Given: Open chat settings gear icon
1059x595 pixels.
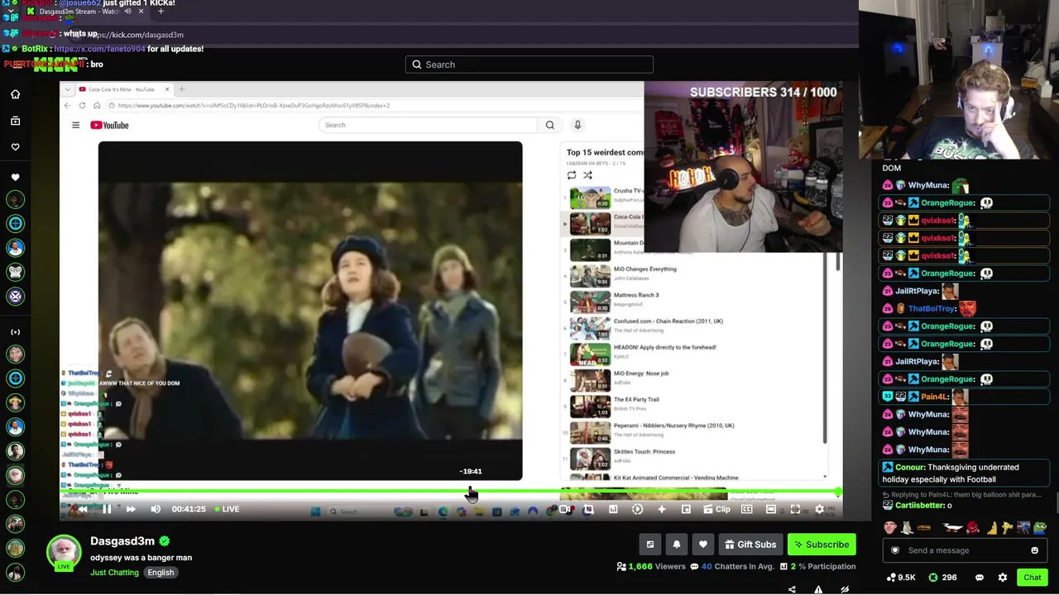Looking at the screenshot, I should pyautogui.click(x=1003, y=578).
